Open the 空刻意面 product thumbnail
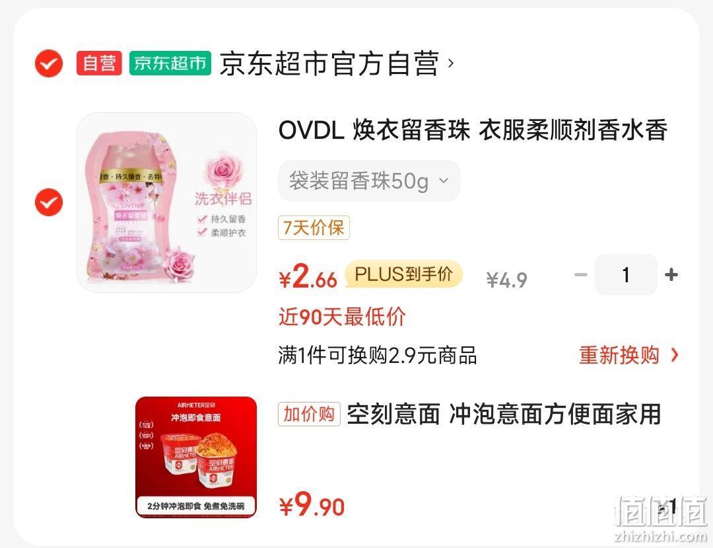713x548 pixels. click(x=196, y=457)
